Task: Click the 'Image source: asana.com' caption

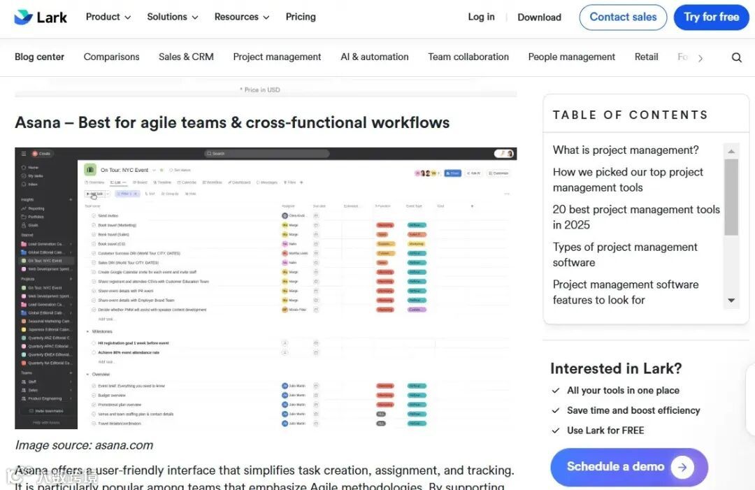Action: click(84, 445)
